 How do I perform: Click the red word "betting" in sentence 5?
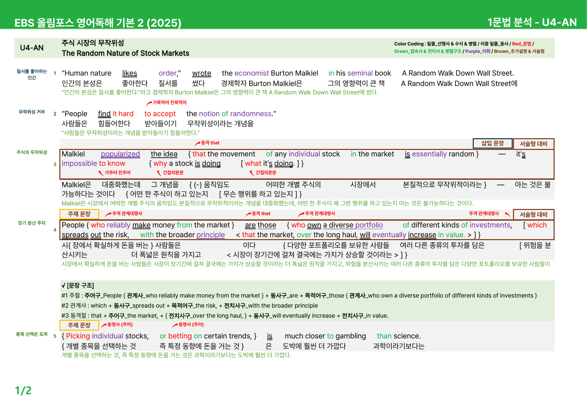180,336
